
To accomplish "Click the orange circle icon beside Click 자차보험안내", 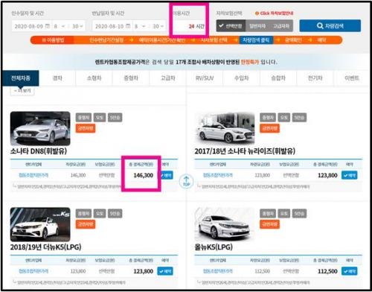I will coord(257,13).
